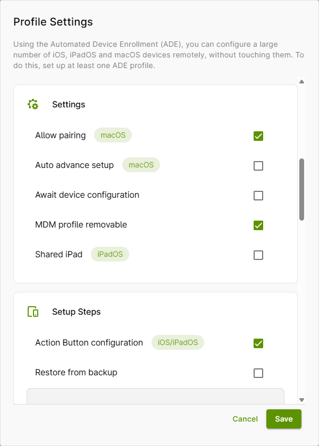This screenshot has height=446, width=319.
Task: Click the iOS/iPadOS badge for Action Button configuration
Action: click(x=178, y=342)
